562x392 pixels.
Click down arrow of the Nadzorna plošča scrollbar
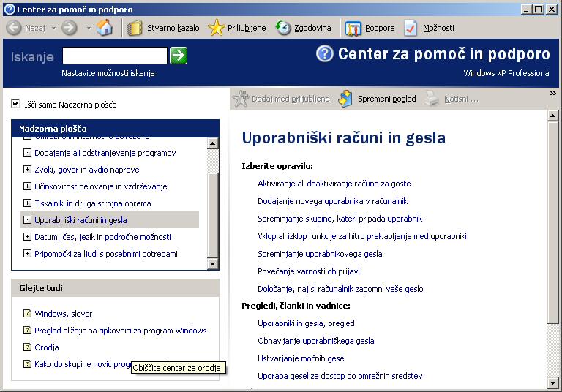click(x=213, y=263)
